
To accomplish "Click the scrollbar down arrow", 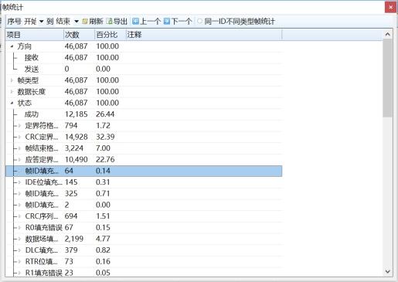I will [x=388, y=271].
